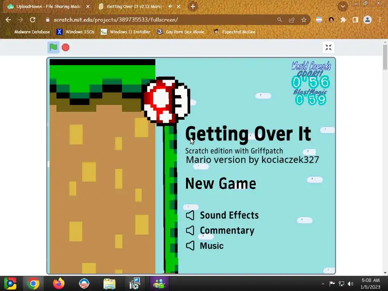
Task: Open the Start button on taskbar
Action: 10,283
